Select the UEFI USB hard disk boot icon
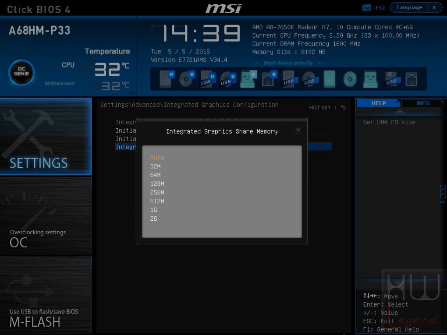The image size is (447, 335). click(x=208, y=79)
